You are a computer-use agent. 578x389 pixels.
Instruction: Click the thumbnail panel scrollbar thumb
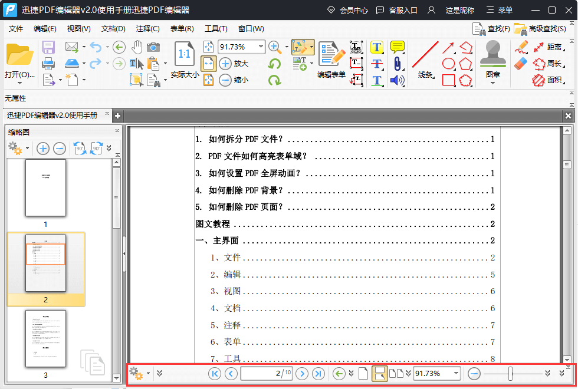117,198
